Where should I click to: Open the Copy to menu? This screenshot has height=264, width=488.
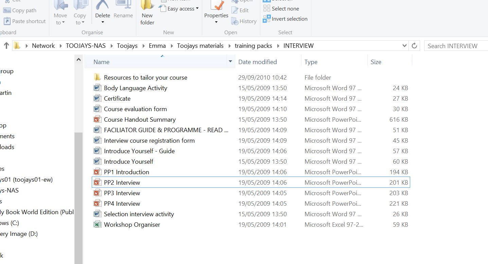pos(80,14)
